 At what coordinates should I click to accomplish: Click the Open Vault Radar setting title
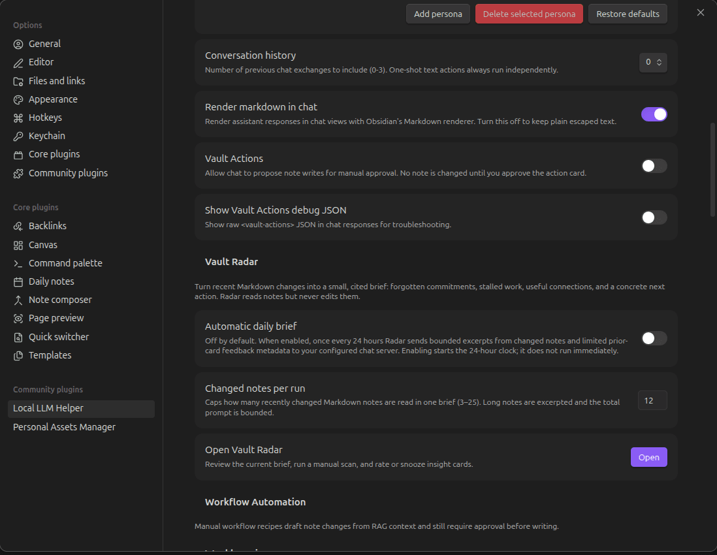click(x=244, y=450)
